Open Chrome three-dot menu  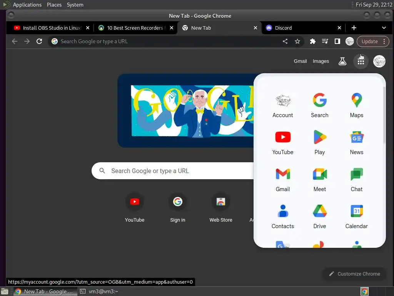point(384,41)
